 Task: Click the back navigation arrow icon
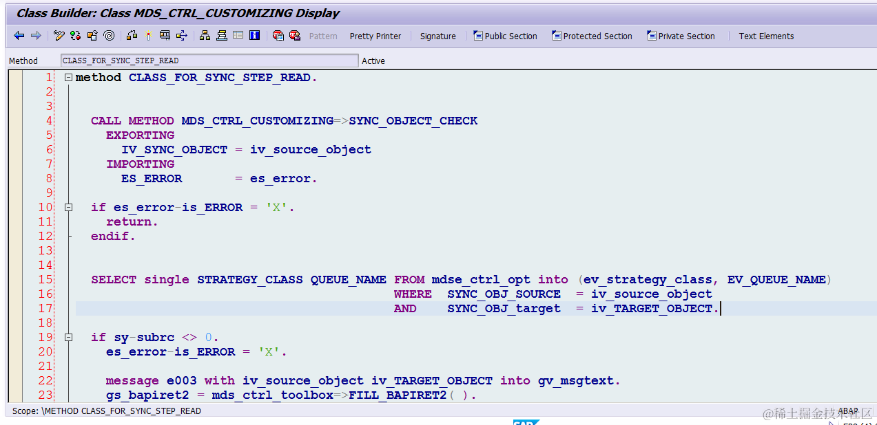19,35
